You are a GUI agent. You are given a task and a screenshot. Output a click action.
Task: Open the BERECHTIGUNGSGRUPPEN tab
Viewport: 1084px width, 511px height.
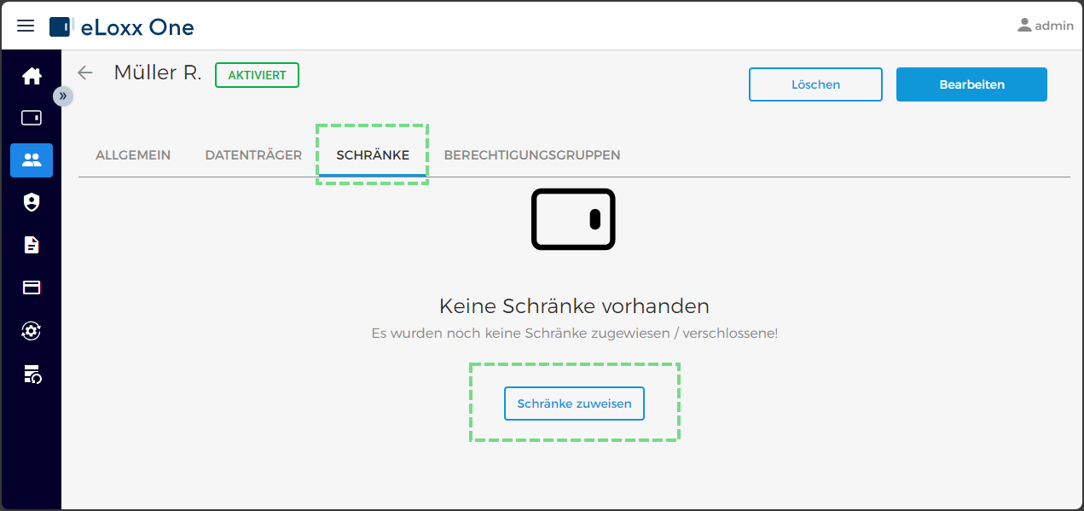click(x=532, y=155)
